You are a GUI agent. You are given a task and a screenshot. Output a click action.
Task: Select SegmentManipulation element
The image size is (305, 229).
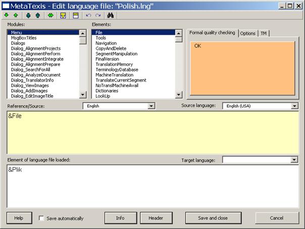133,53
